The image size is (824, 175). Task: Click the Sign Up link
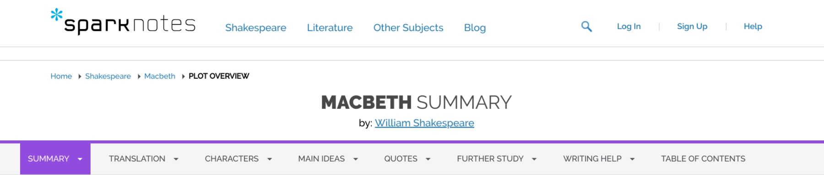692,26
